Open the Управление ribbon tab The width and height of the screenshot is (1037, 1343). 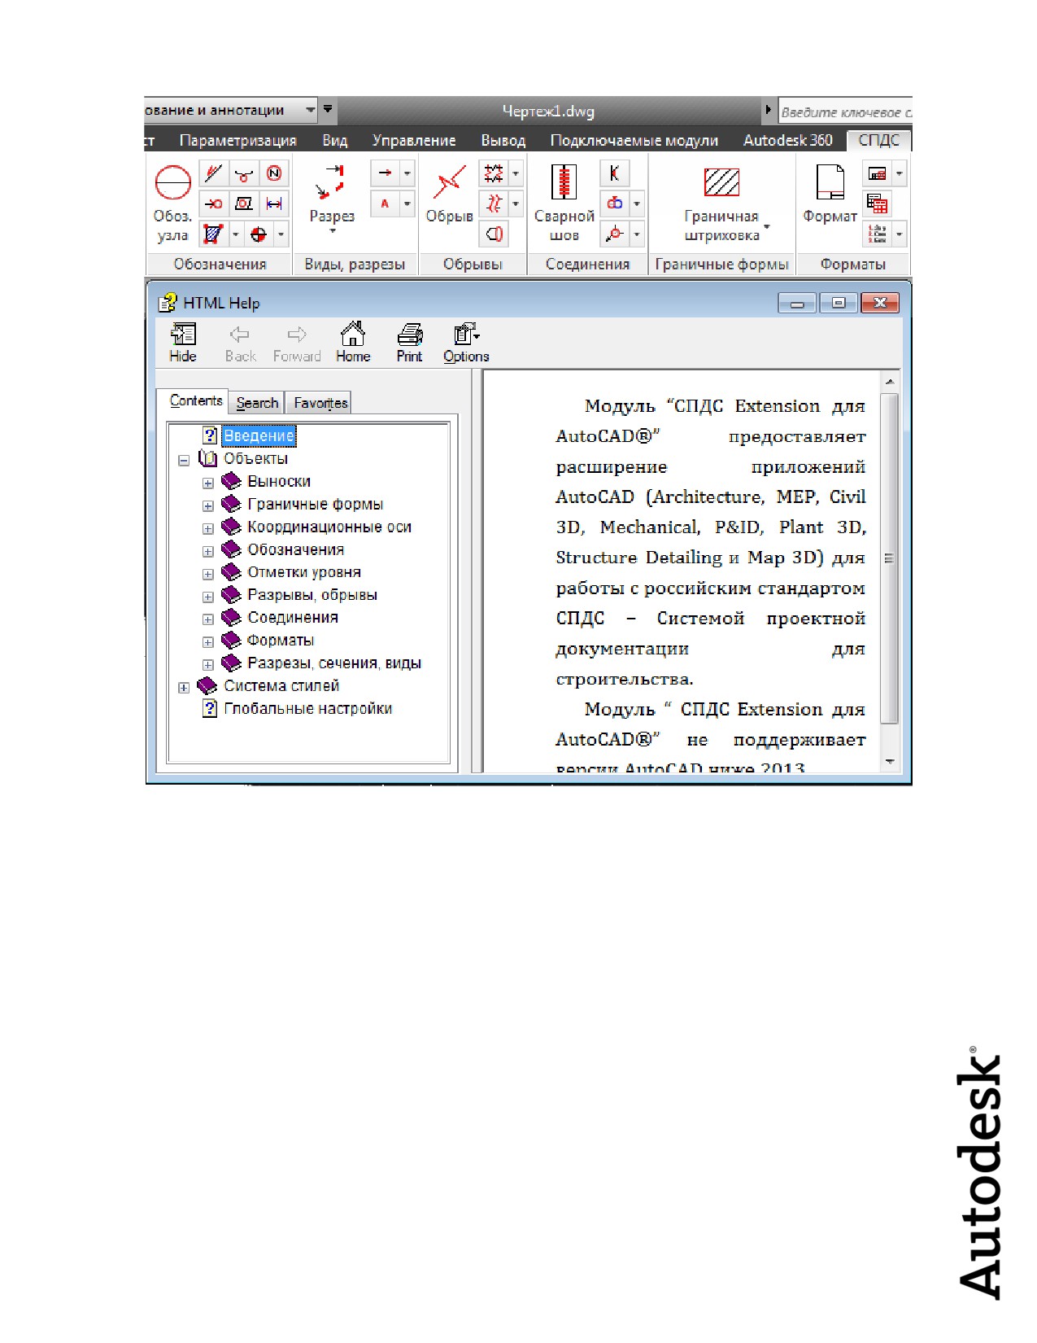(x=414, y=140)
